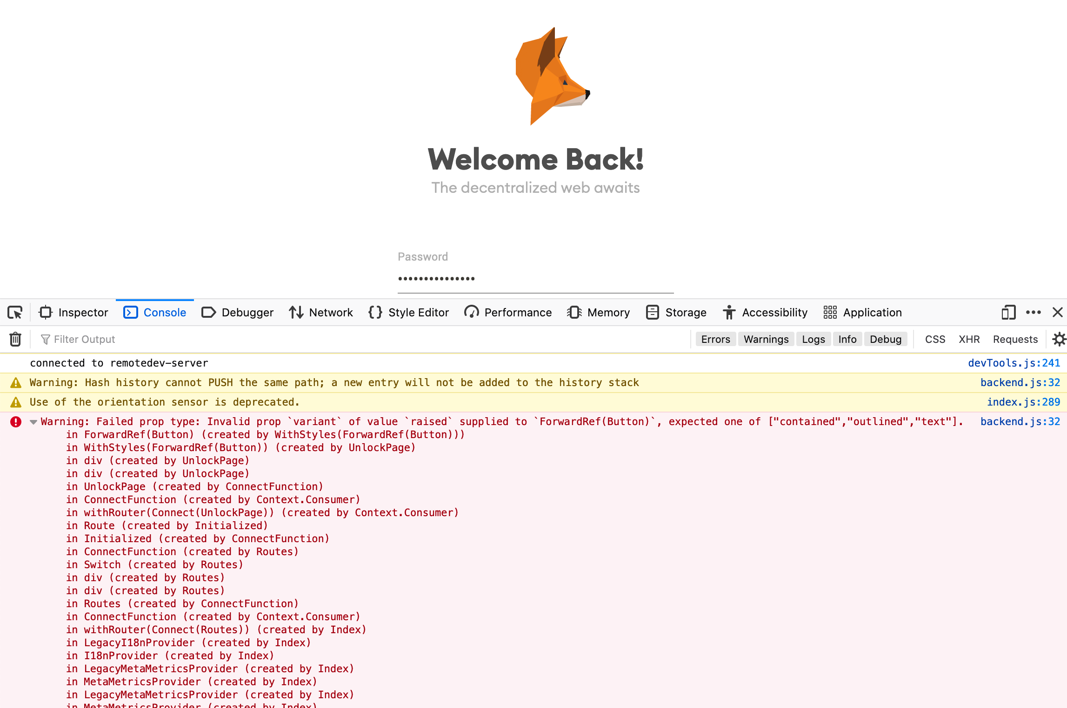Open the Debugger tab
Screen dimensions: 1067x708
[237, 313]
